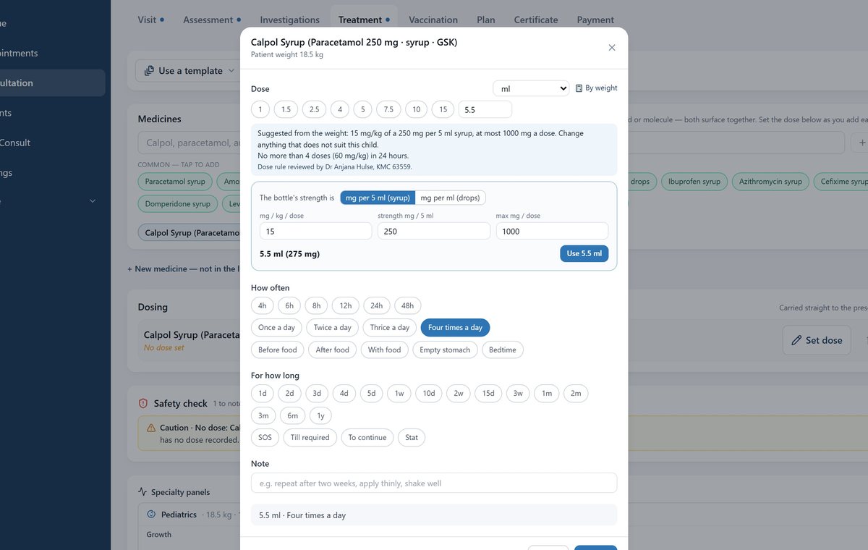868x550 pixels.
Task: Click the Set dose button
Action: (x=817, y=340)
